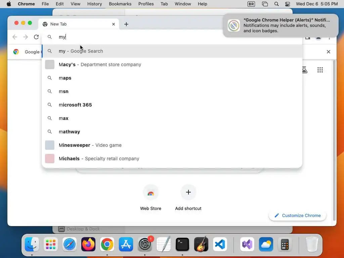Image resolution: width=344 pixels, height=258 pixels.
Task: Click the Chrome Helper notification banner
Action: click(x=281, y=26)
